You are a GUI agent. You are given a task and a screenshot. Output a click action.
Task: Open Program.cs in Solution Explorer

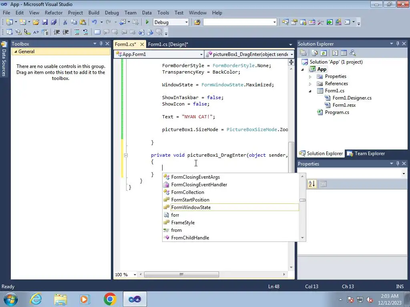point(337,112)
